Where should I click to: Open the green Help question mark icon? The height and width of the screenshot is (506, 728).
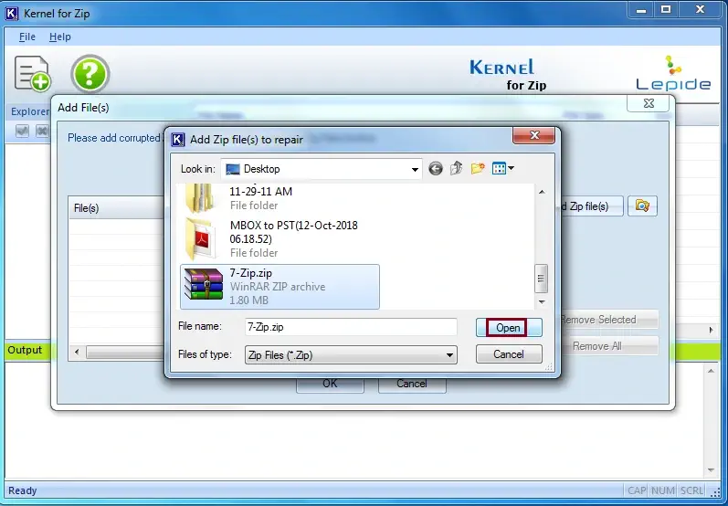(90, 74)
